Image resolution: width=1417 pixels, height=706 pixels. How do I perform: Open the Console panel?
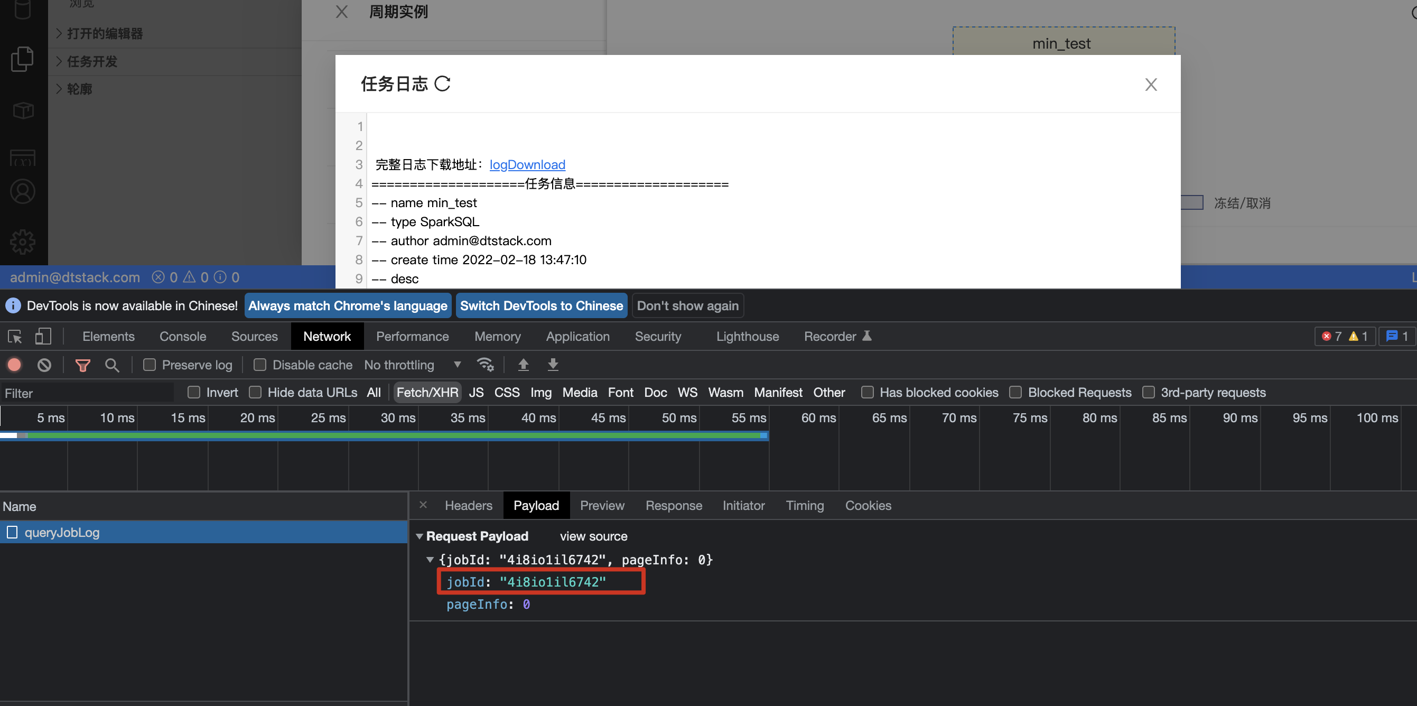point(182,336)
